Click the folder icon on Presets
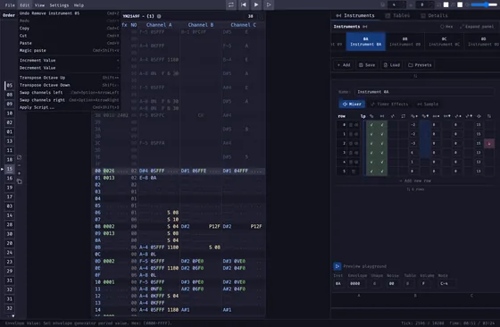Image resolution: width=500 pixels, height=327 pixels. 411,65
